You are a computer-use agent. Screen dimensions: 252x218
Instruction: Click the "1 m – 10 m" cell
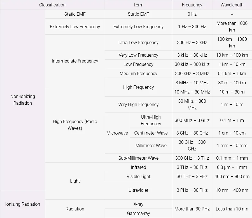232,104
